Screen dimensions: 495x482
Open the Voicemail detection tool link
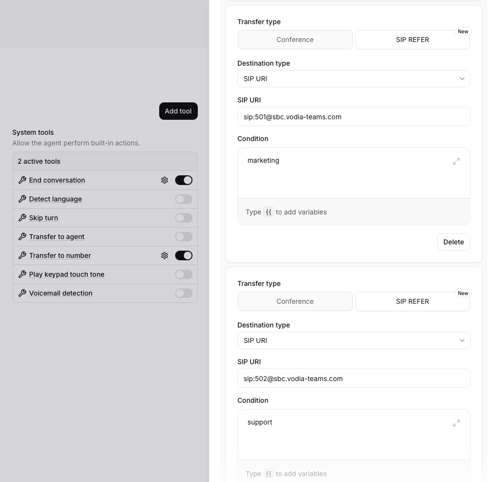(61, 293)
